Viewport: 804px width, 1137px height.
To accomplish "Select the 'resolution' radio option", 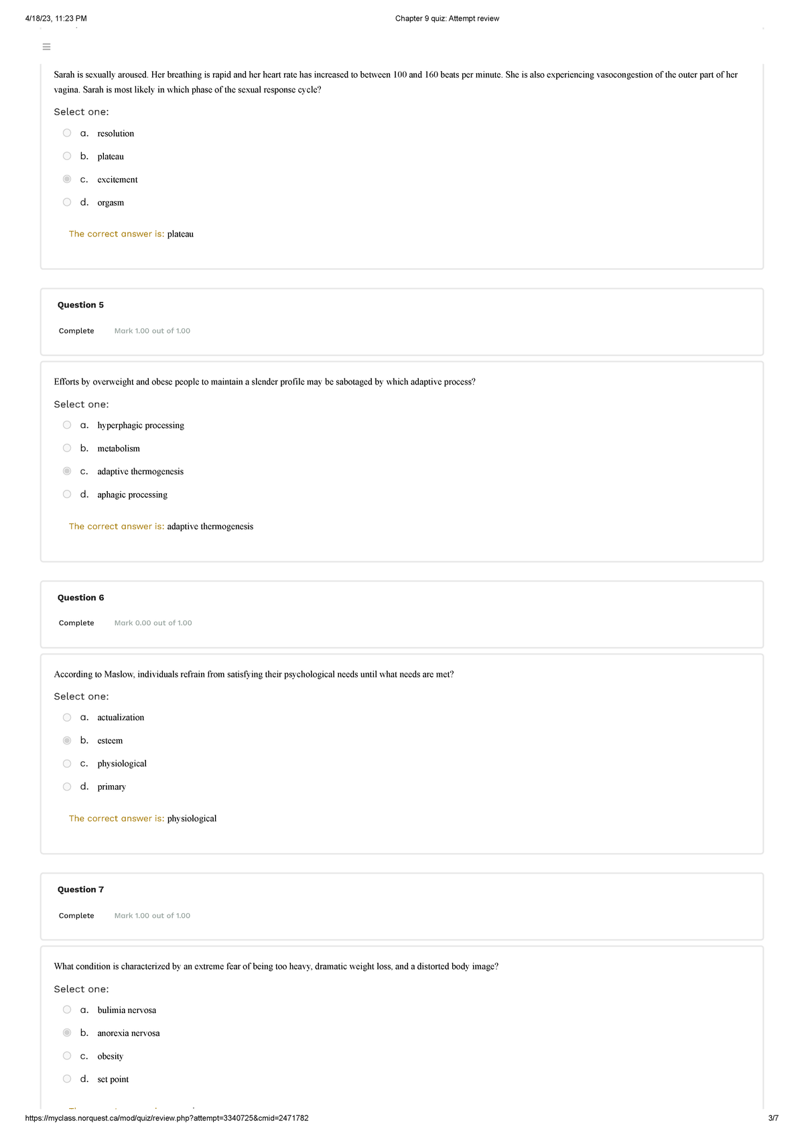I will coord(67,133).
